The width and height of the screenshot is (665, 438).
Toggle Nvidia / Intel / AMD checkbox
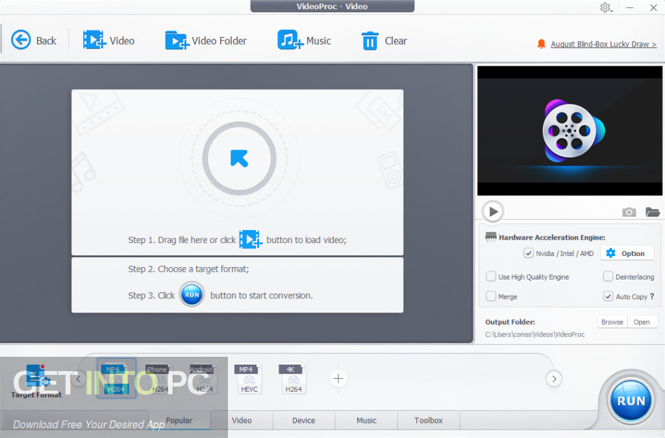coord(529,253)
